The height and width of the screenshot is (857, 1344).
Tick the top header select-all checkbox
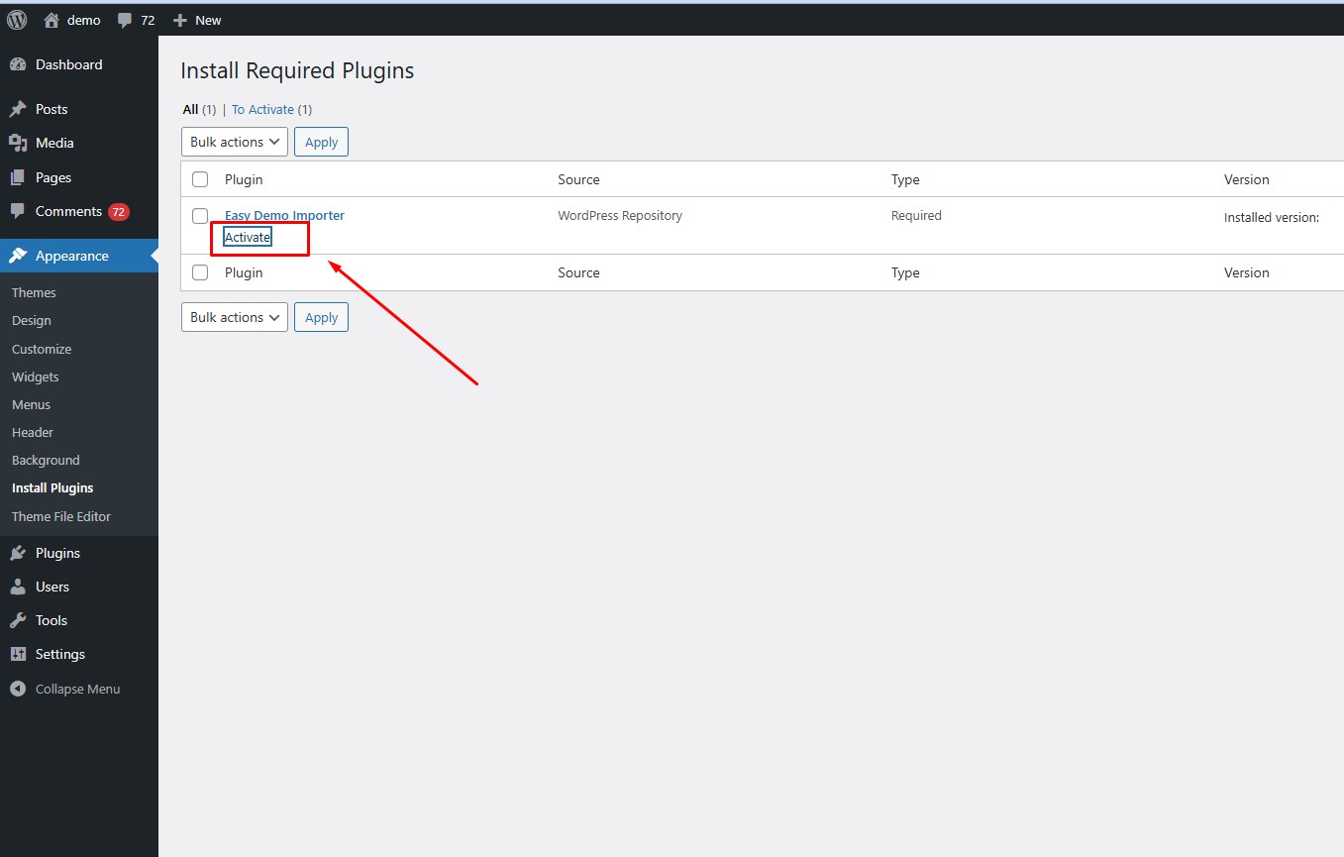[x=200, y=179]
